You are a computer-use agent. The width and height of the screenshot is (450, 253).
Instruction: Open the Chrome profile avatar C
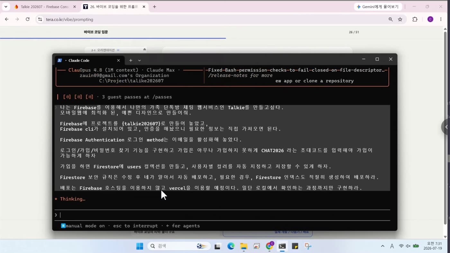tap(430, 19)
